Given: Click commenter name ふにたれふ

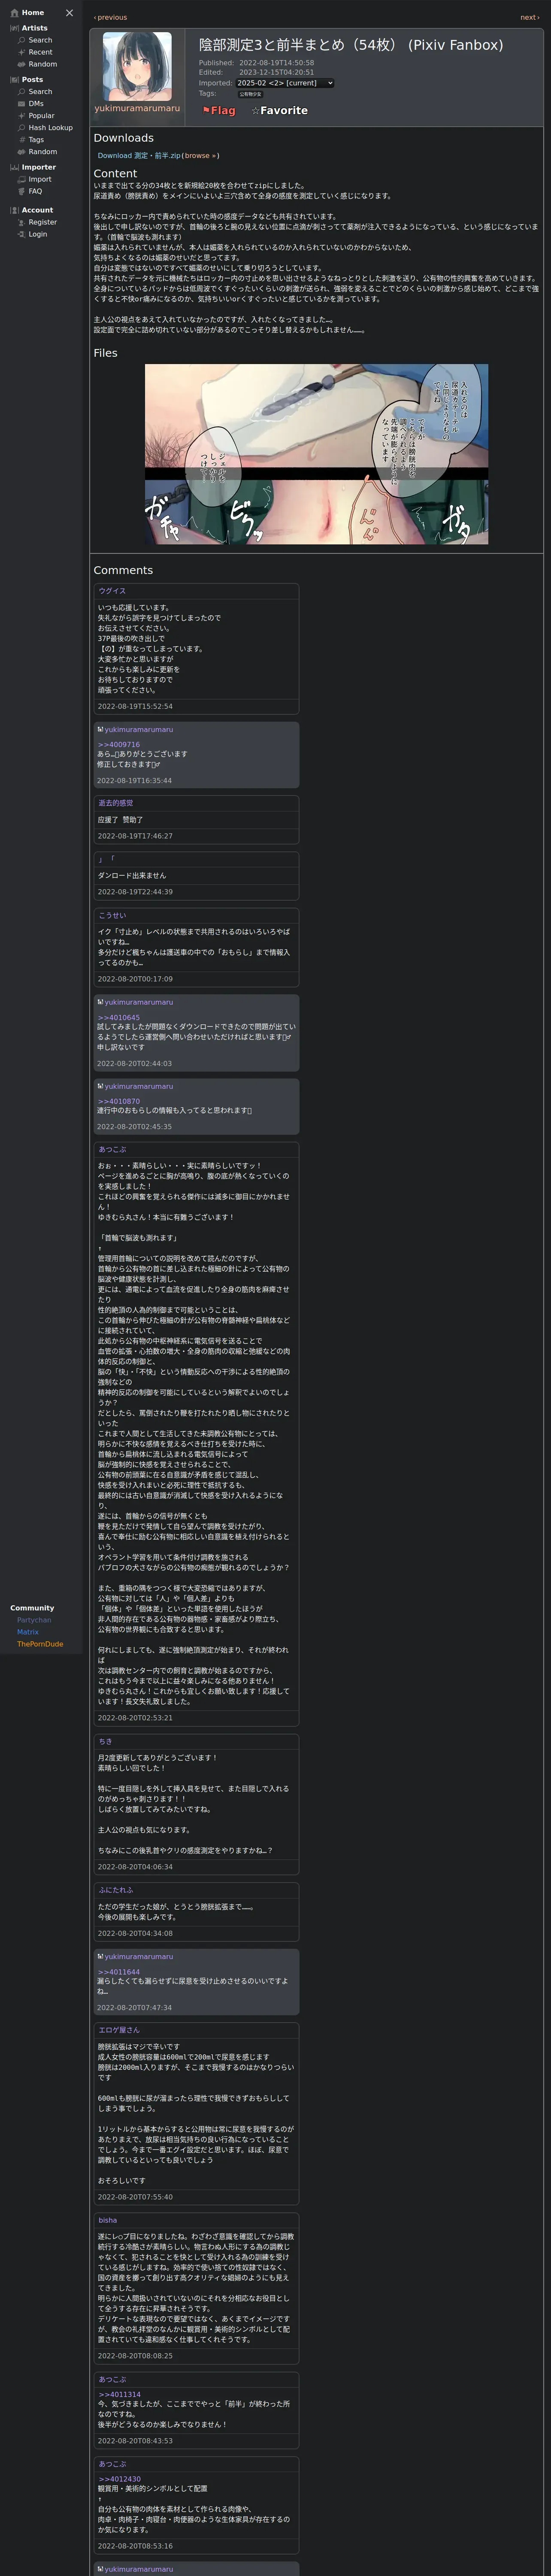Looking at the screenshot, I should click(x=115, y=1890).
